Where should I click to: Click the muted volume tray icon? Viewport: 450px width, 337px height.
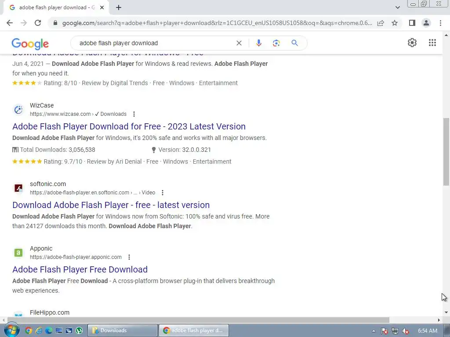coord(406,331)
